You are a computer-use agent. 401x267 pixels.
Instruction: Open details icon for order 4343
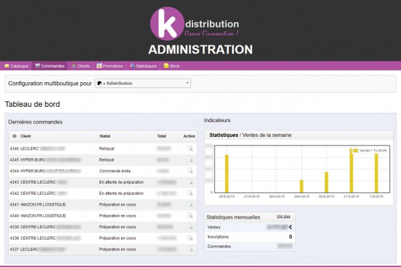point(190,182)
